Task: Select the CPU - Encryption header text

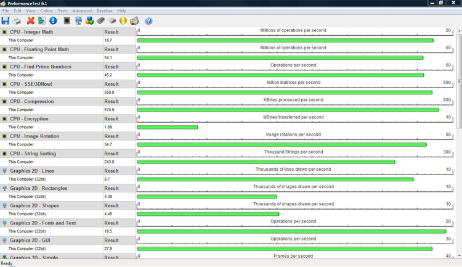Action: (x=29, y=119)
